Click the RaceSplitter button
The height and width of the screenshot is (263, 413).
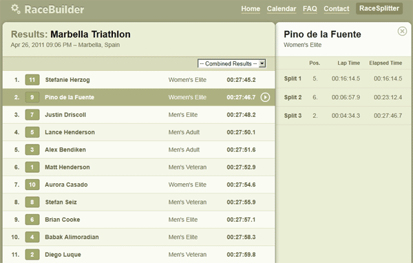click(x=379, y=8)
